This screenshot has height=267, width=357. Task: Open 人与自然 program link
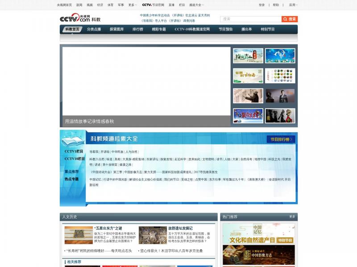point(131,152)
